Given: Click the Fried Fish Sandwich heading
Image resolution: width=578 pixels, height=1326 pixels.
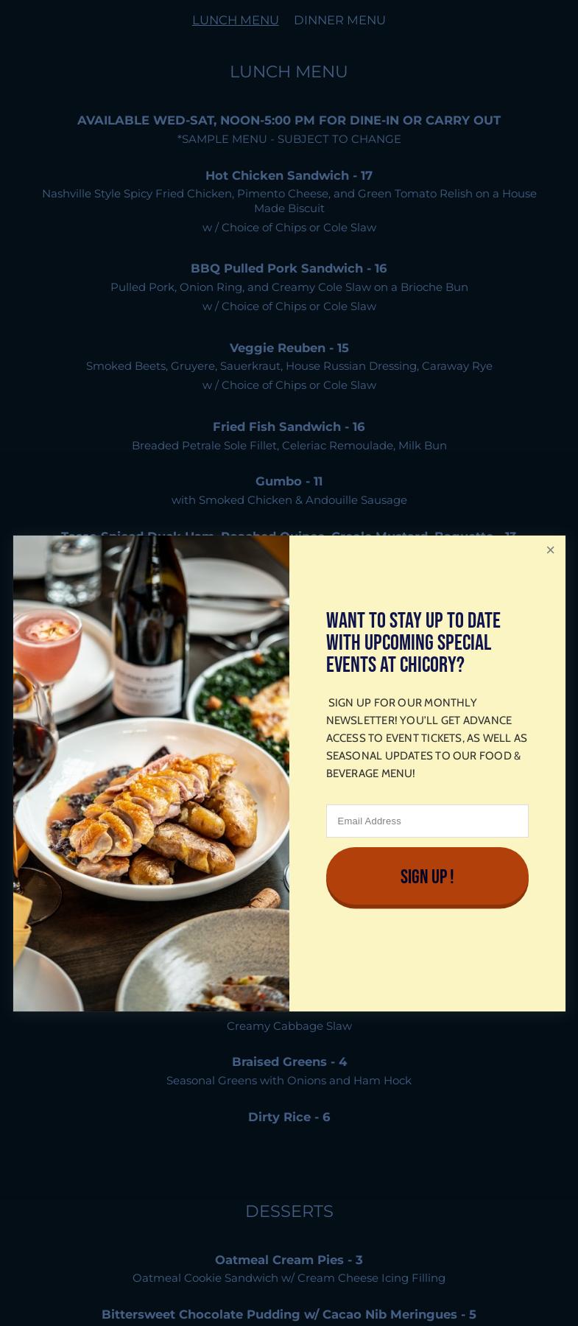Looking at the screenshot, I should pos(289,427).
